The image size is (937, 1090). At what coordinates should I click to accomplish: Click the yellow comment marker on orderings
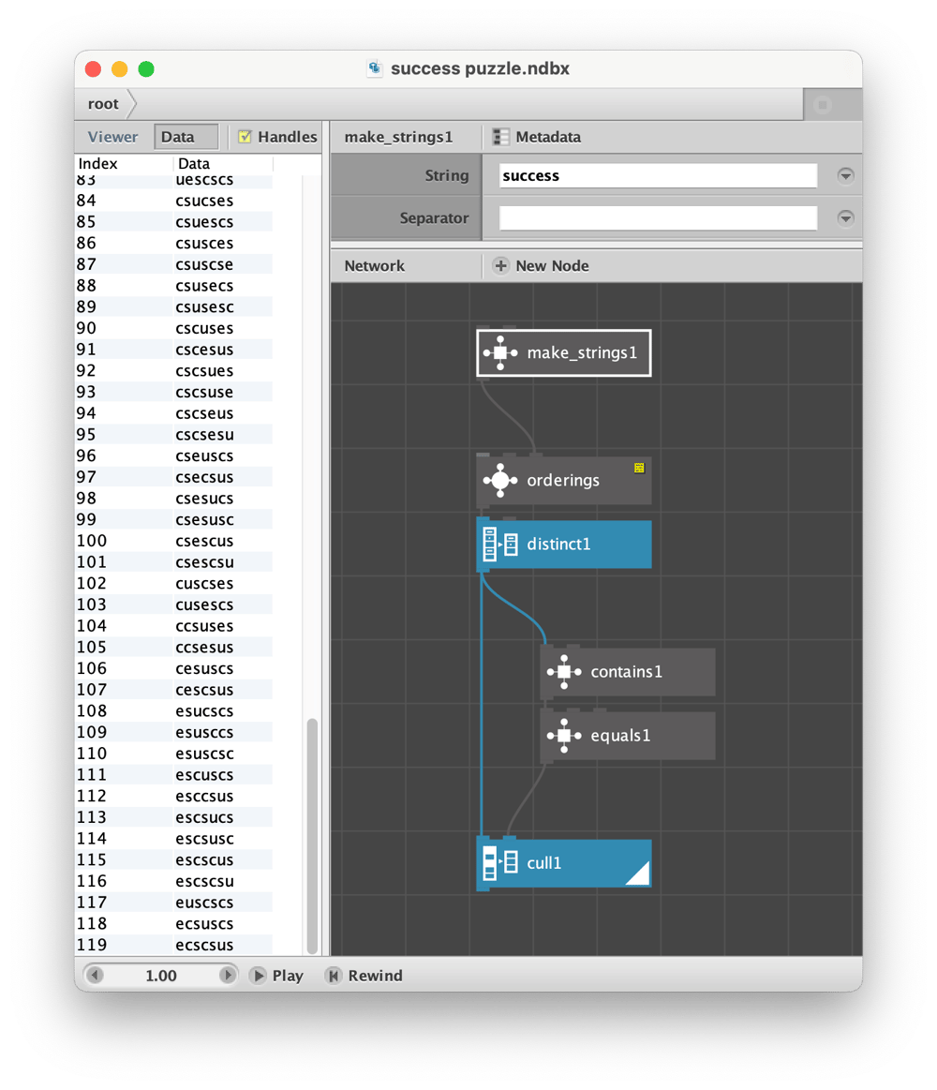tap(639, 468)
